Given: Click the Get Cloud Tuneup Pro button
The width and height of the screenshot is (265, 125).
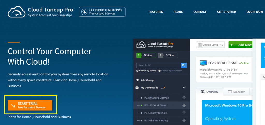Looking at the screenshot, I should tap(102, 12).
